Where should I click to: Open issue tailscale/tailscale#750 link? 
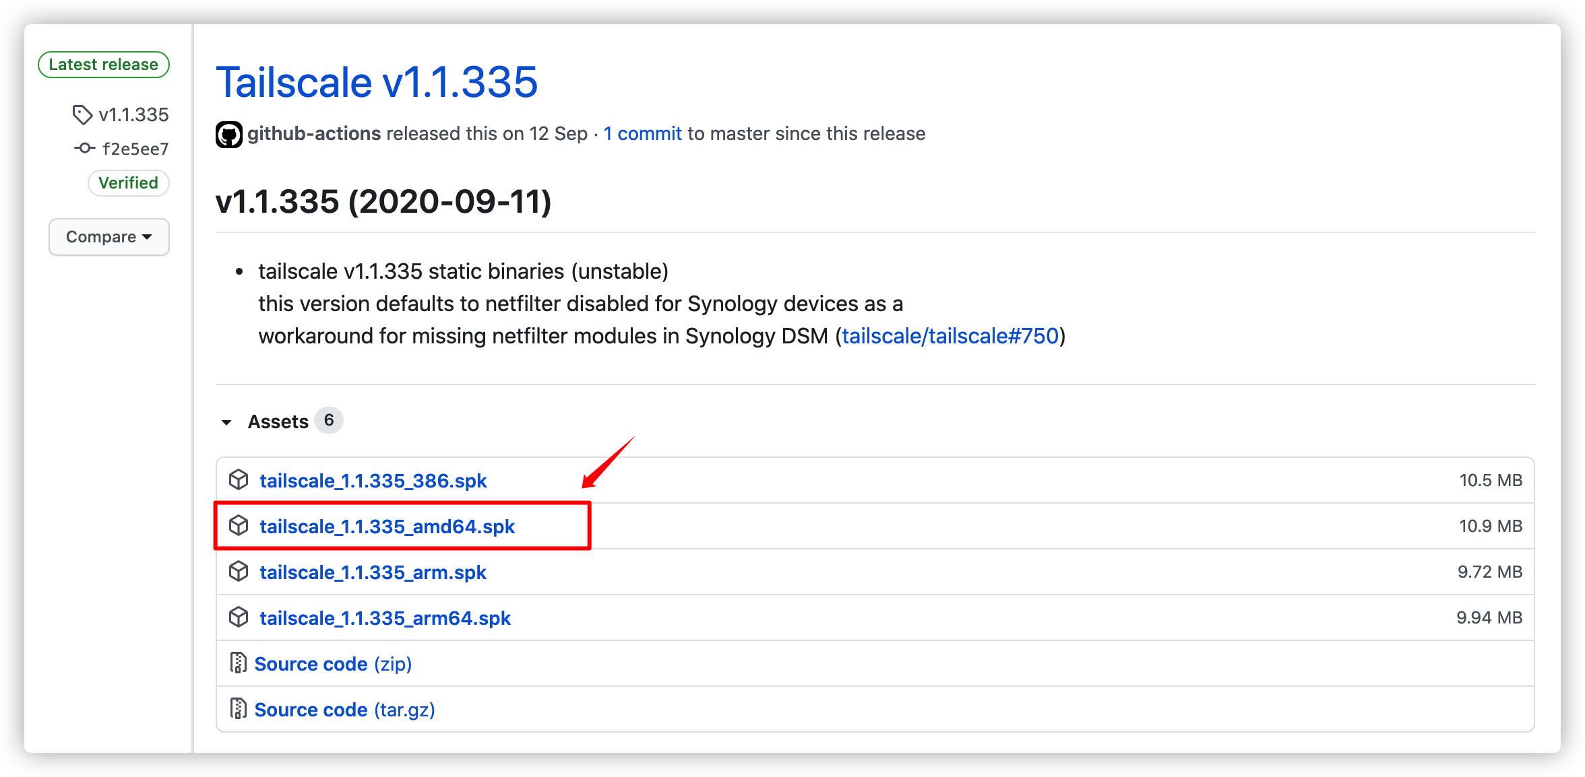click(950, 336)
